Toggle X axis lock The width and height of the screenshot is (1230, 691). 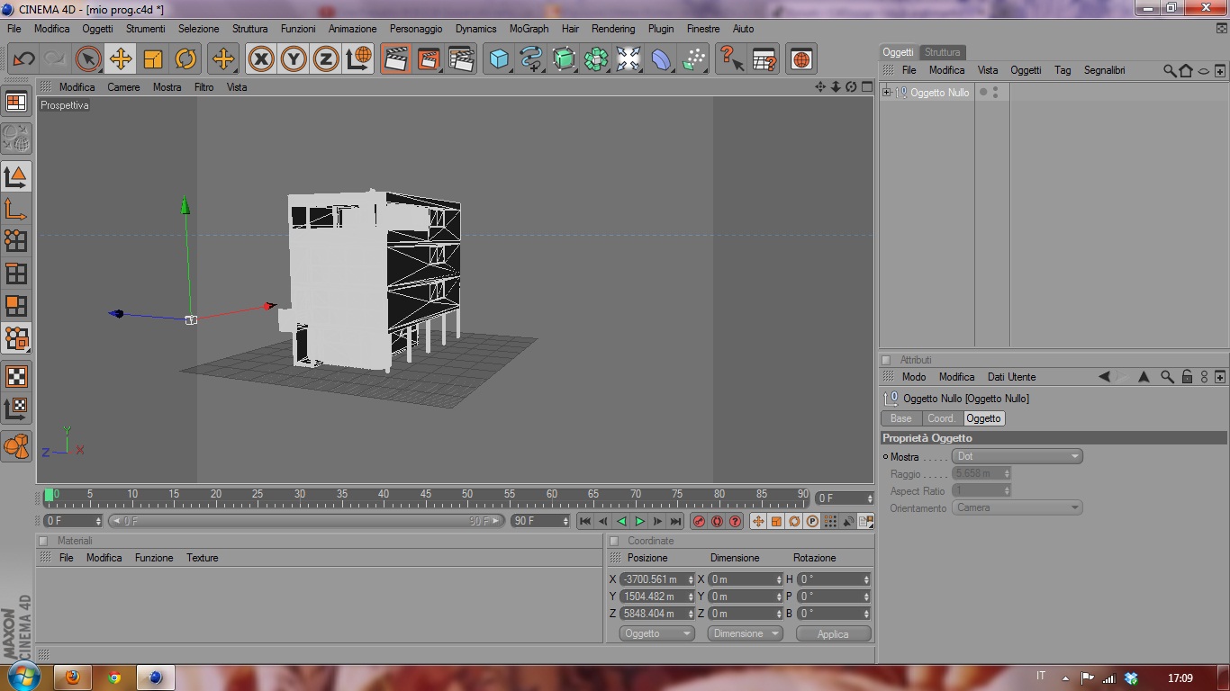tap(261, 59)
